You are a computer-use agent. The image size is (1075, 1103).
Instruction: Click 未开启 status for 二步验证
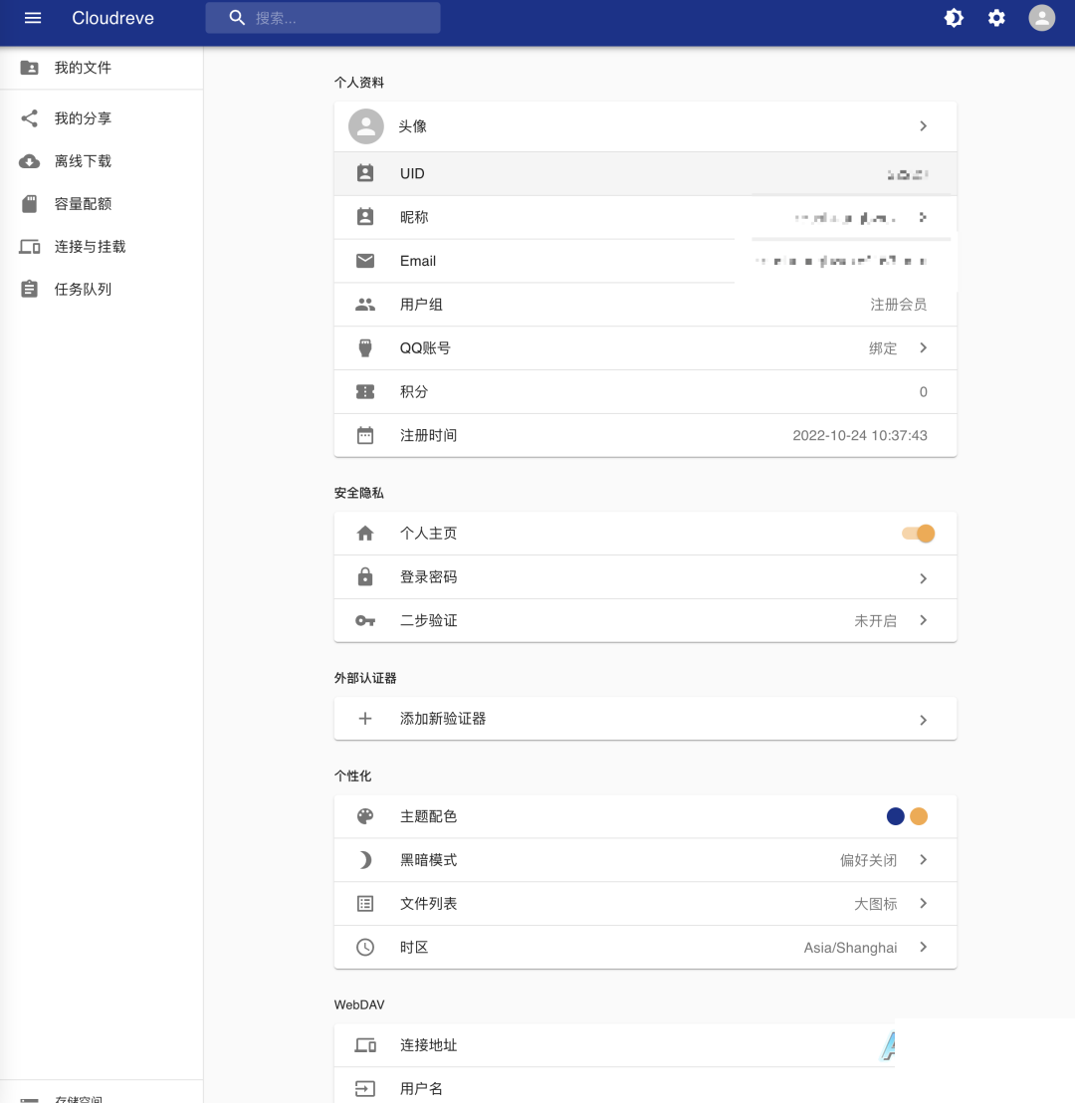point(875,621)
